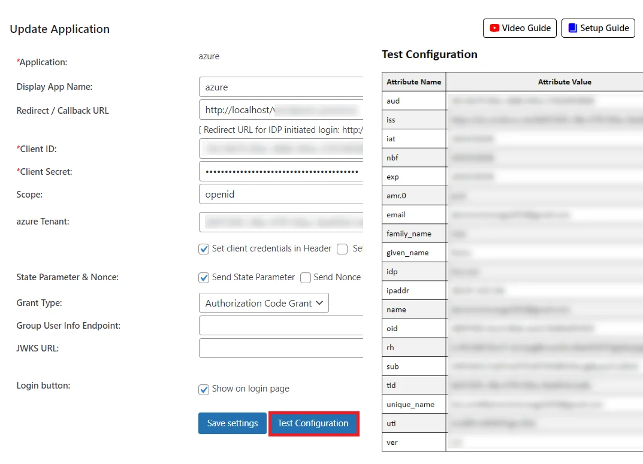The image size is (643, 464).
Task: Click Test Configuration button
Action: [313, 423]
